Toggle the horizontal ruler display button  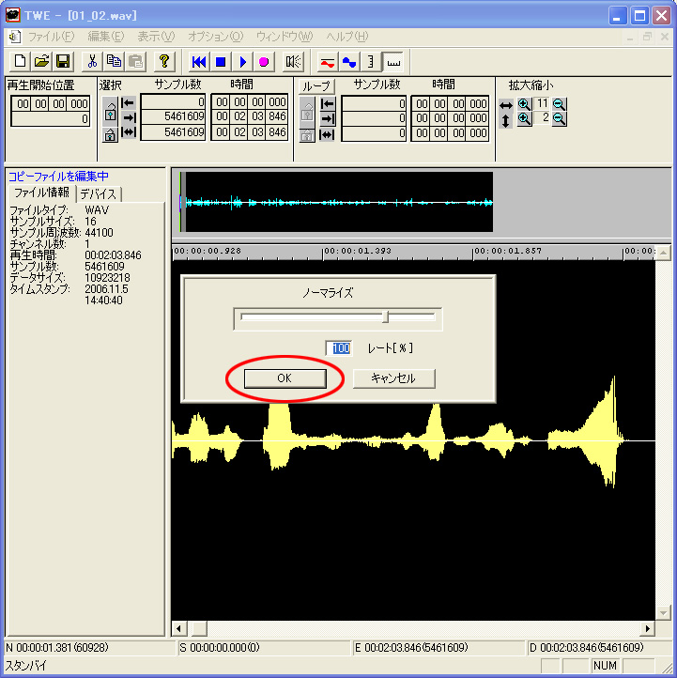click(392, 62)
